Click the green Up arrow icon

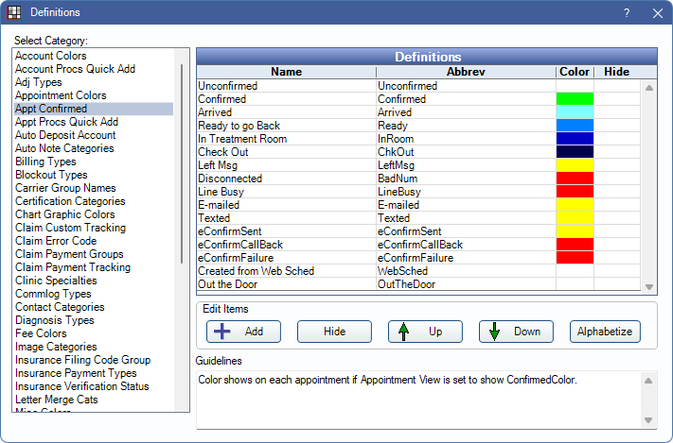coord(403,332)
